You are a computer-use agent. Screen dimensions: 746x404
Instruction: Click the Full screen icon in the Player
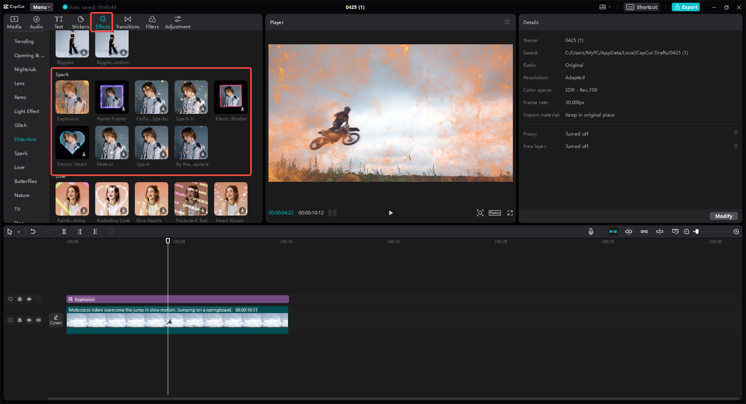coord(510,213)
